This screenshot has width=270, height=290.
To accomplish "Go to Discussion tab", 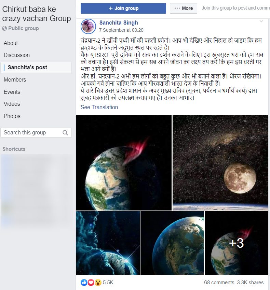I will point(17,55).
